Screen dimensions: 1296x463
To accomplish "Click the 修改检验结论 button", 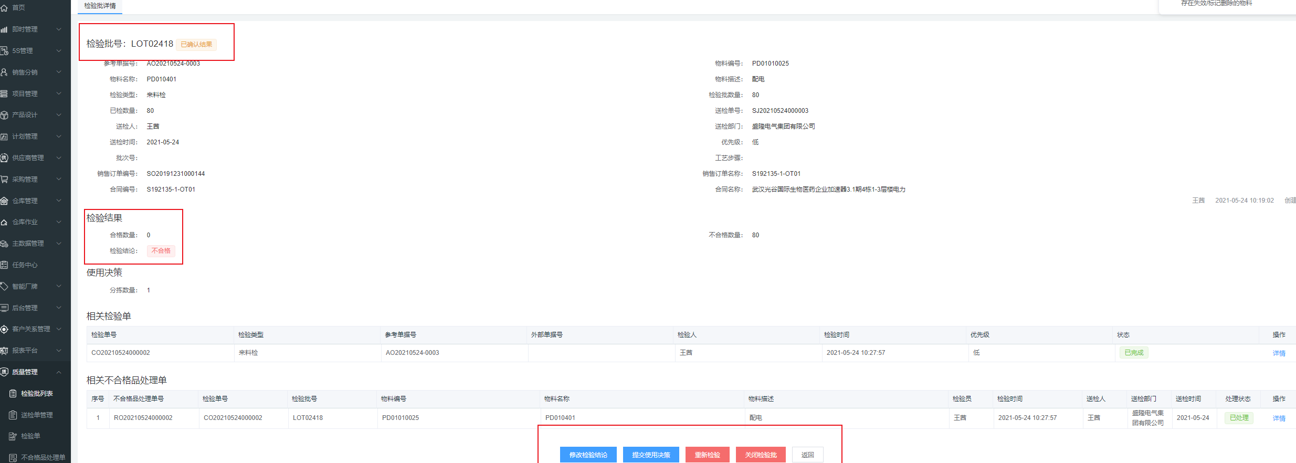I will (x=588, y=455).
